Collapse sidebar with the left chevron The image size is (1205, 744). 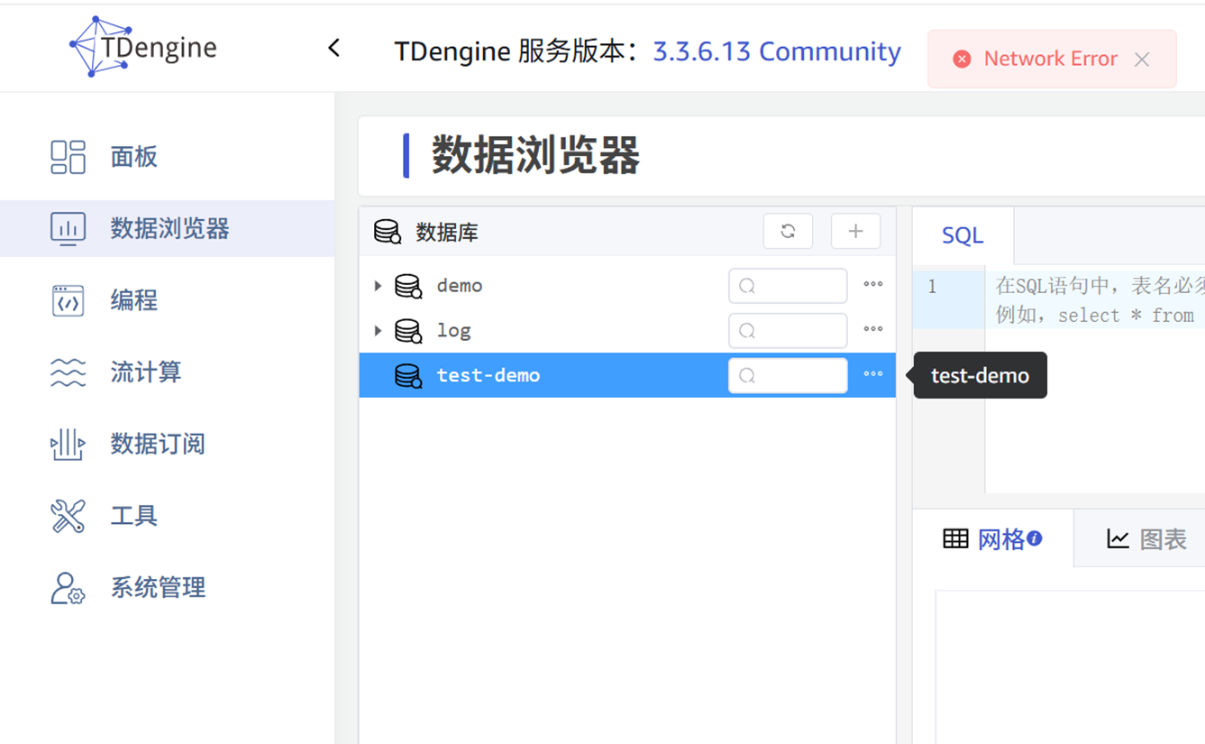(x=333, y=48)
